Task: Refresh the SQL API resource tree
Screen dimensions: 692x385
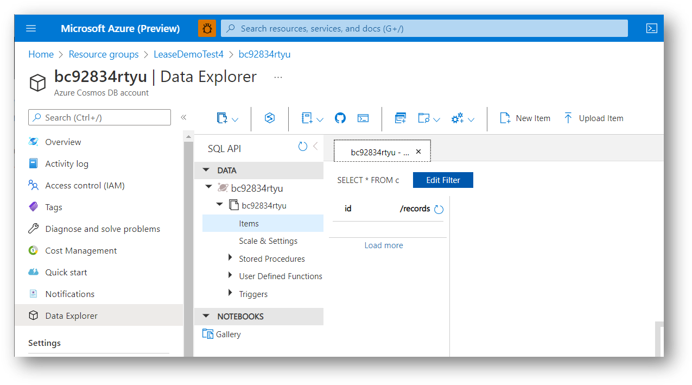Action: pos(303,147)
